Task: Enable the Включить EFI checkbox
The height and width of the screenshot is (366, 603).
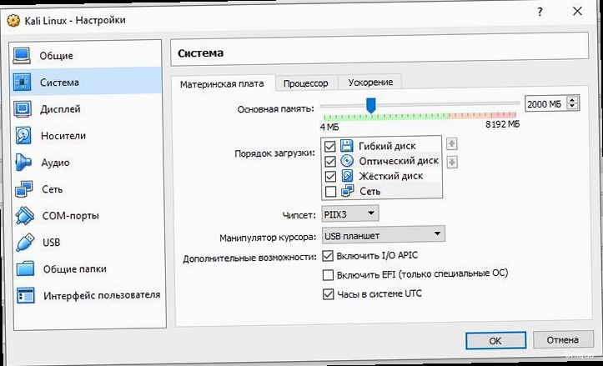Action: (328, 274)
